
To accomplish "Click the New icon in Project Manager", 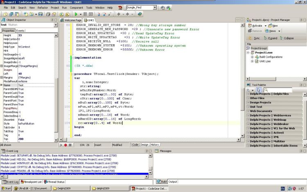I will 270,26.
